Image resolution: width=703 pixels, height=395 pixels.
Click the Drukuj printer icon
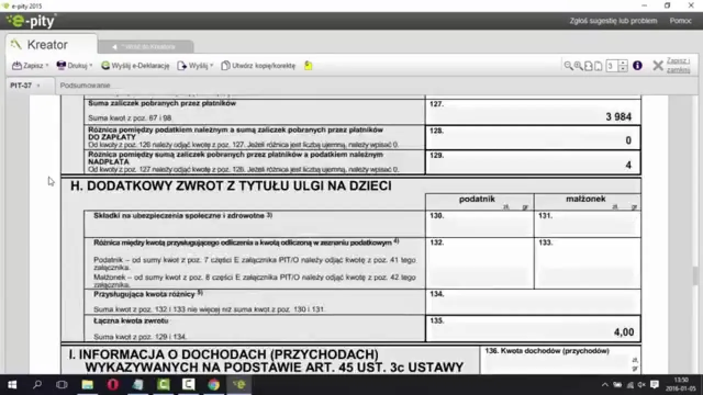pyautogui.click(x=60, y=65)
